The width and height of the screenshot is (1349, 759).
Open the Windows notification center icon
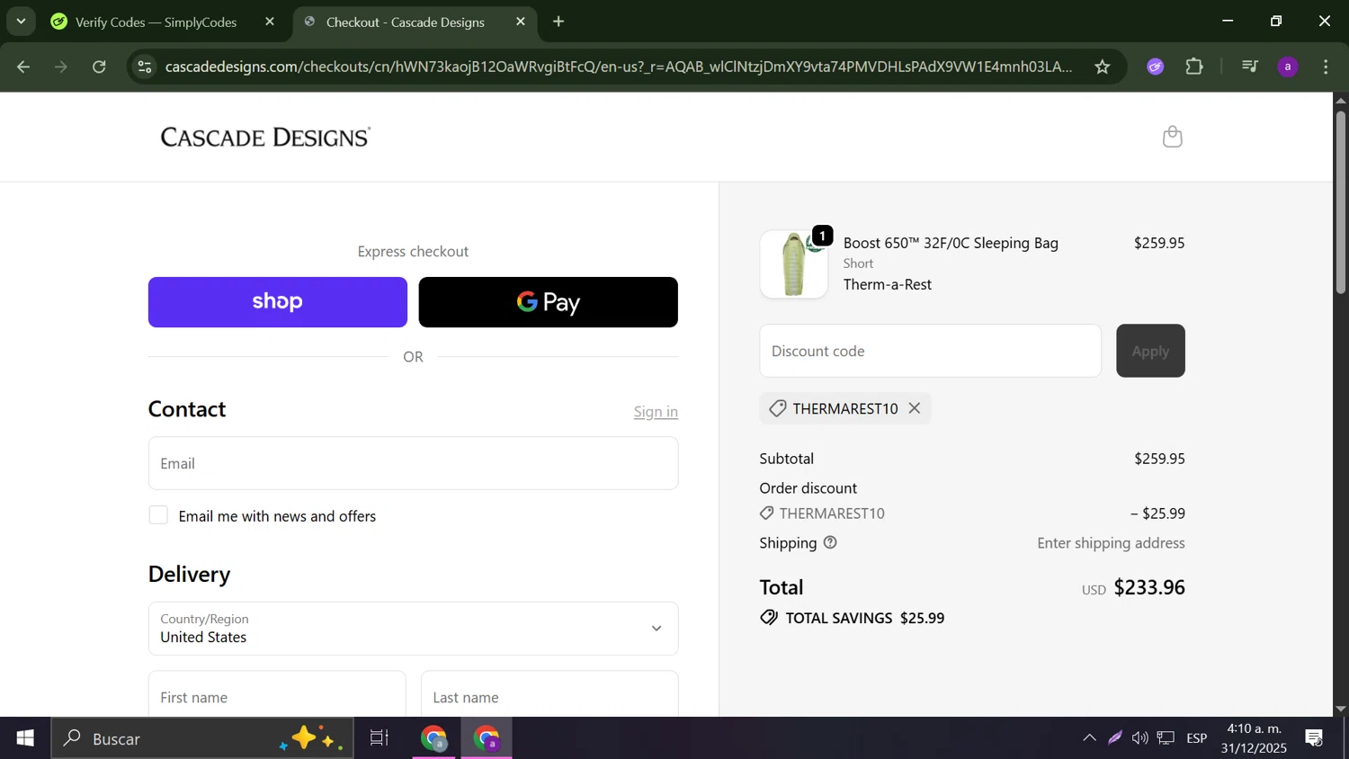click(1314, 738)
